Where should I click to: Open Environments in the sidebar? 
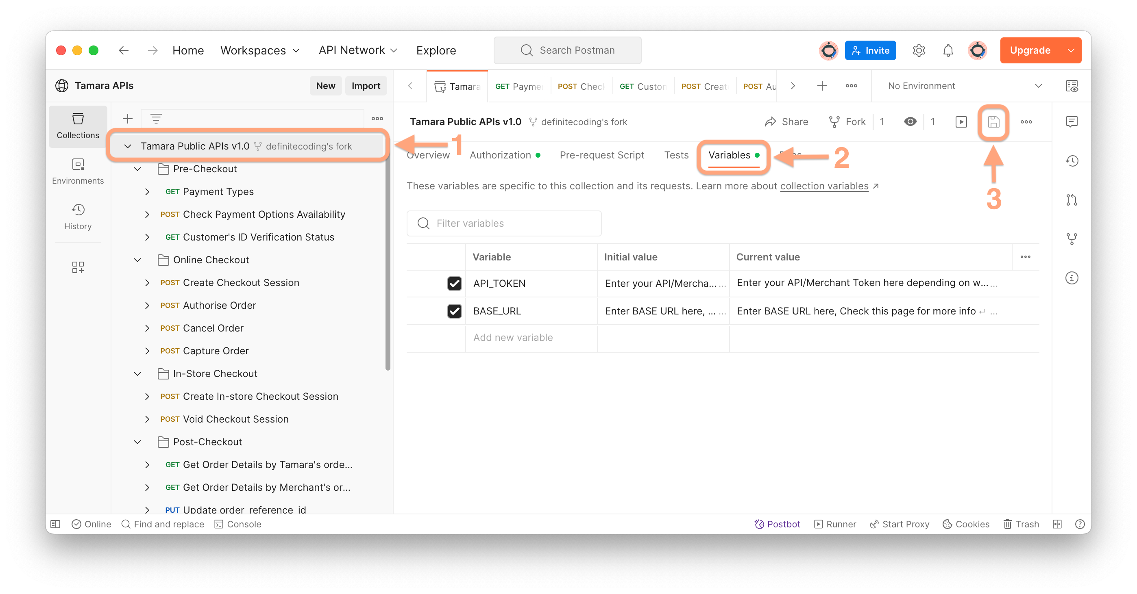(x=78, y=171)
